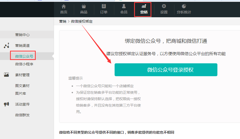240x139 pixels.
Task: Click 营销 in the breadcrumb
Action: coord(63,22)
